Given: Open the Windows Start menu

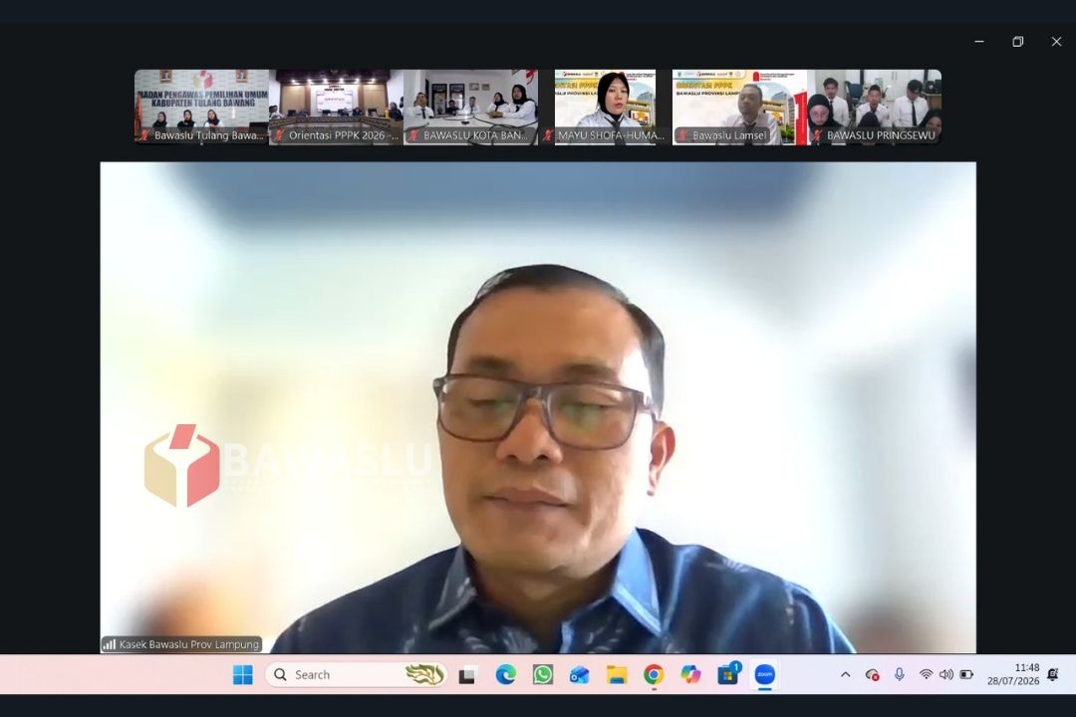Looking at the screenshot, I should (242, 675).
